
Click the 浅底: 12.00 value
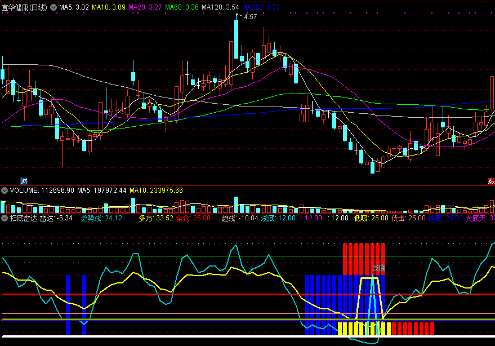pyautogui.click(x=278, y=218)
